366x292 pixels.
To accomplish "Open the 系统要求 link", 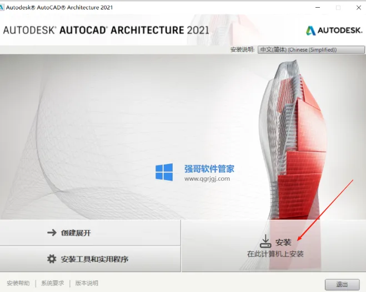I will [x=53, y=283].
